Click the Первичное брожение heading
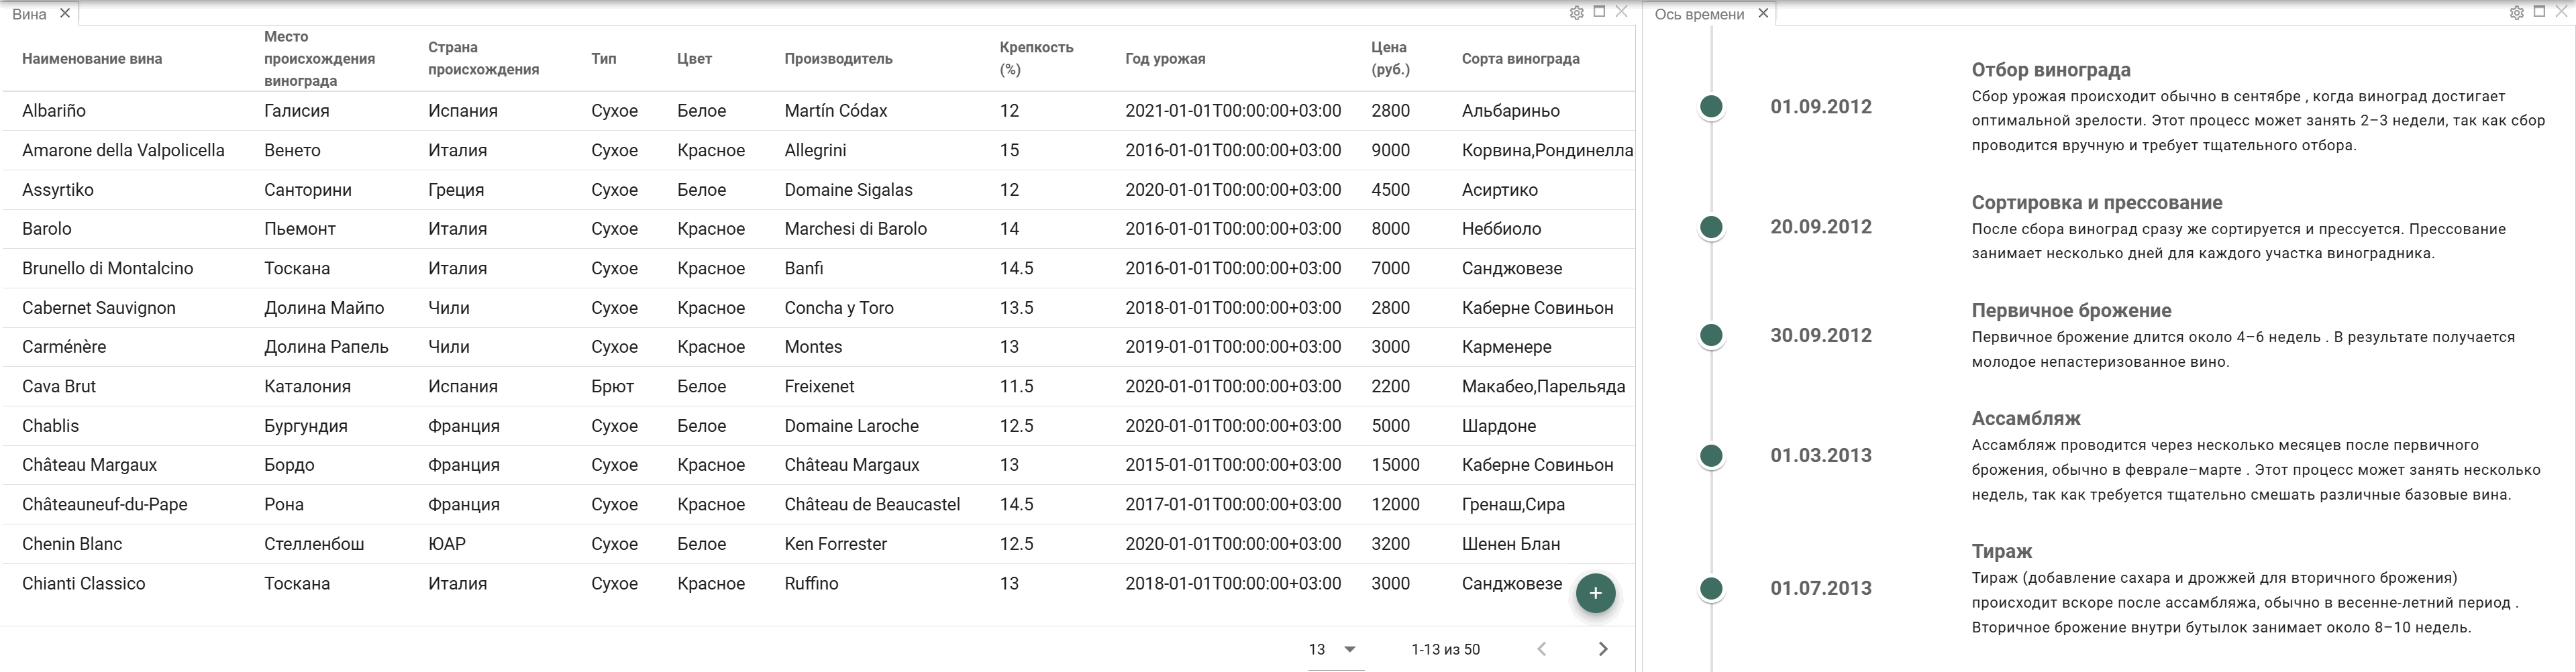 coord(2071,311)
